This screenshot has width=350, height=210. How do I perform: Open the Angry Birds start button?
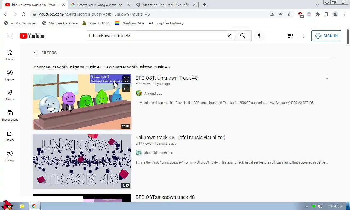[7, 205]
